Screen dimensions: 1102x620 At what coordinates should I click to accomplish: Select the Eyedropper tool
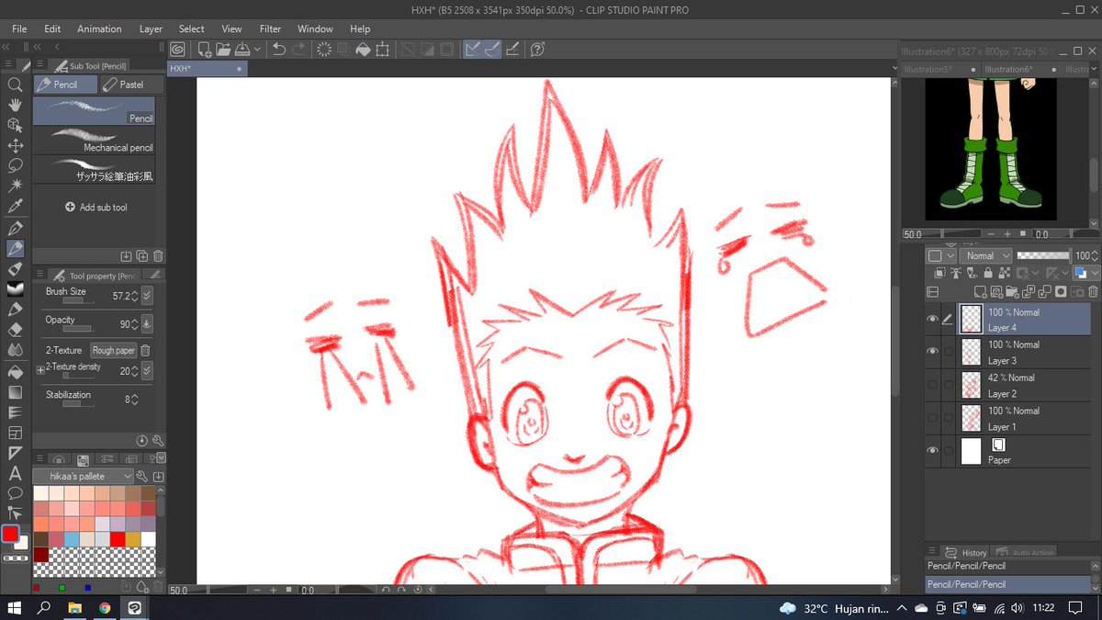pos(15,207)
